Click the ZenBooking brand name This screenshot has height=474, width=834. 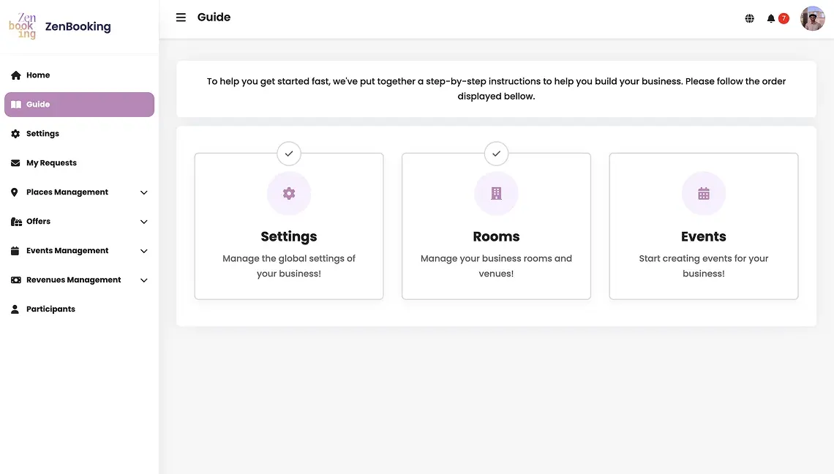tap(78, 26)
